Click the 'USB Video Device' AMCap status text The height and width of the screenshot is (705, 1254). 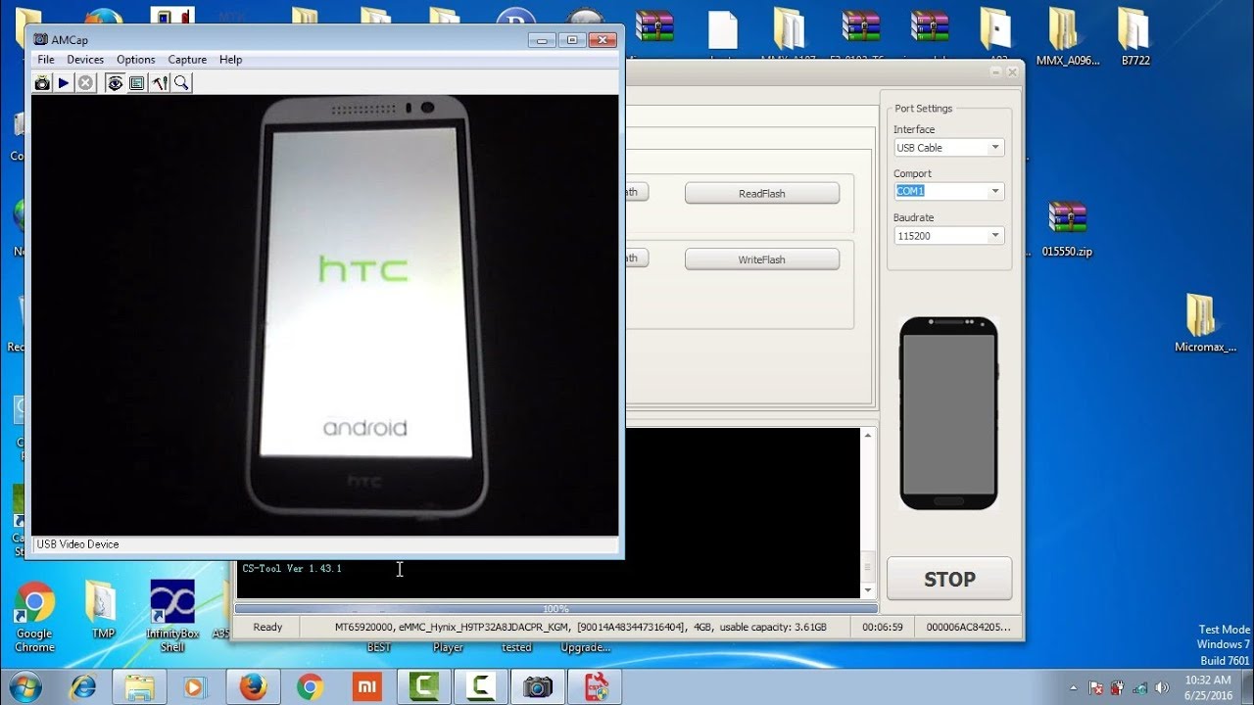77,544
